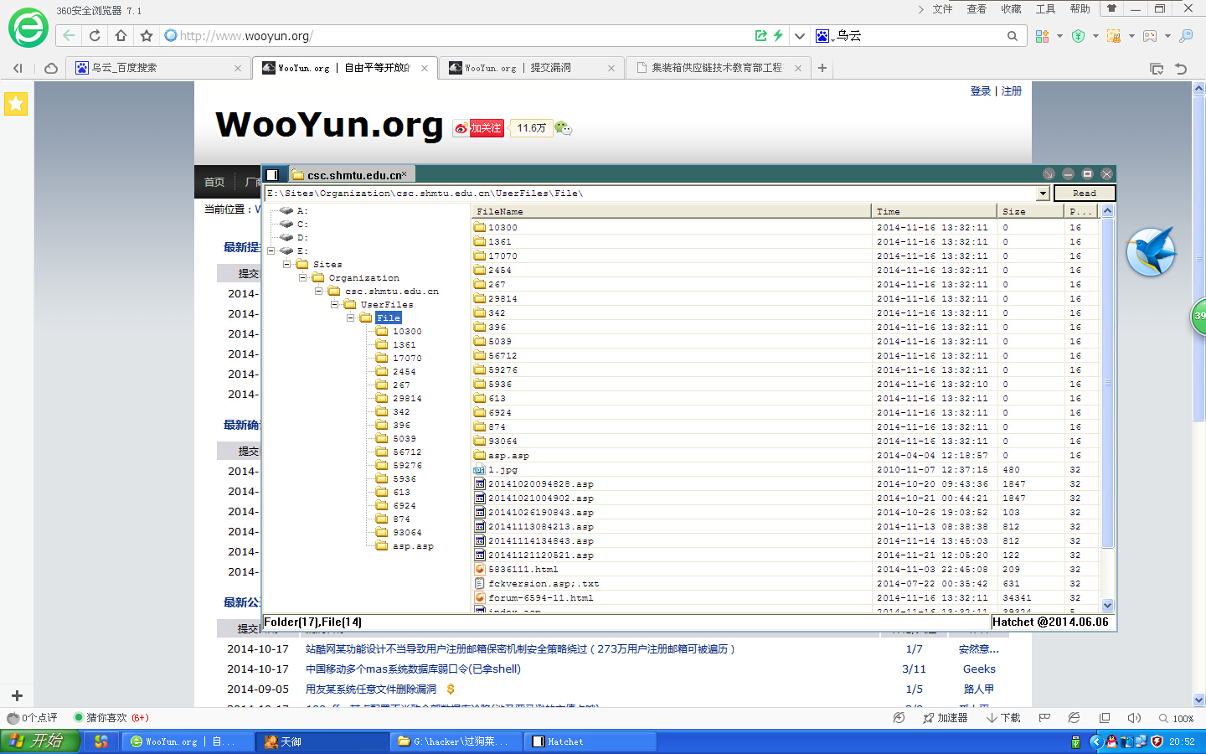Reload the page with the refresh icon
This screenshot has width=1206, height=754.
[95, 35]
